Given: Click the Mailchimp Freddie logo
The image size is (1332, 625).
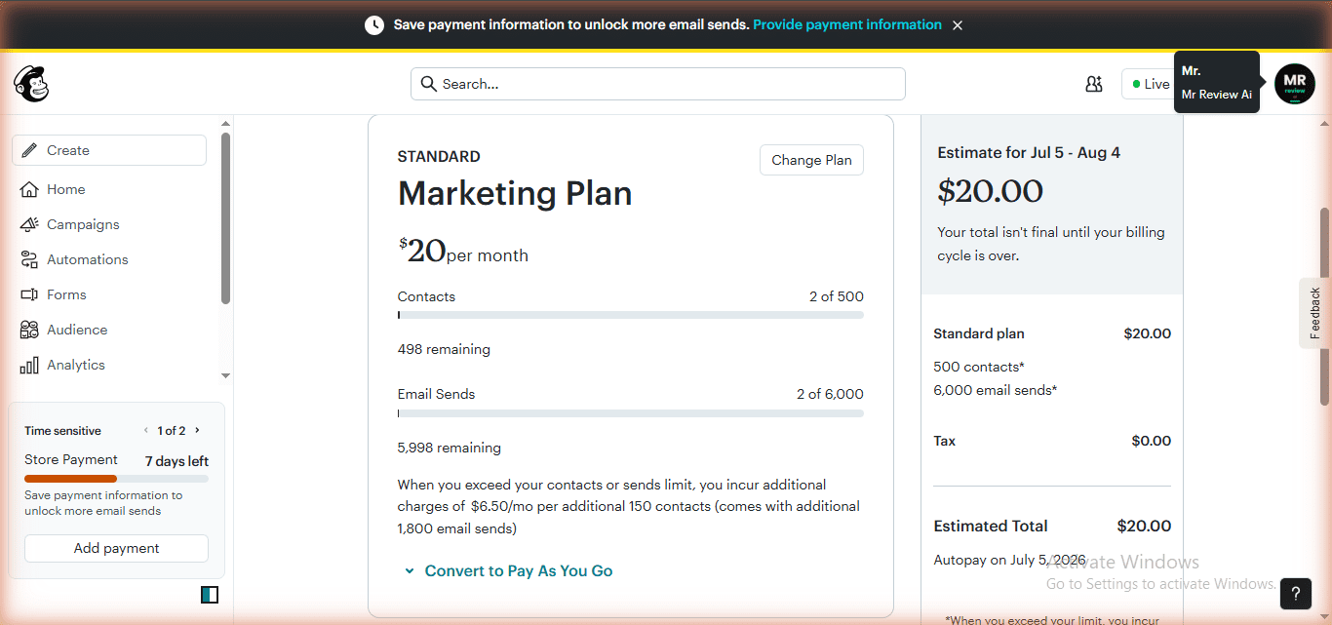Looking at the screenshot, I should 31,84.
